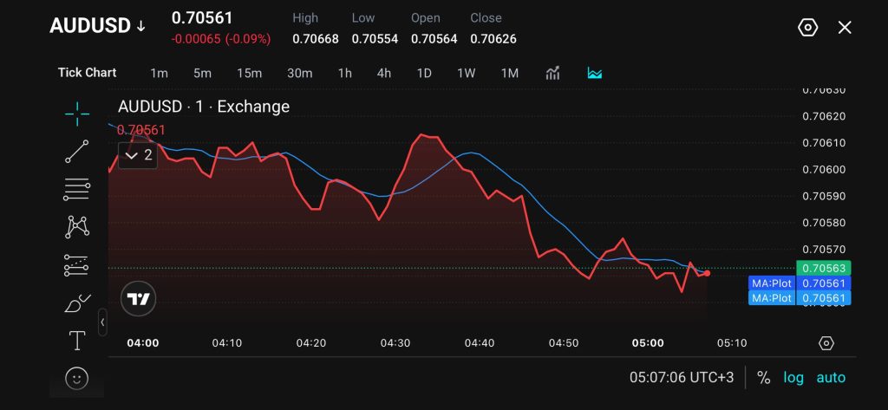Open the horizontal lines Fibonacci tool

(x=77, y=189)
